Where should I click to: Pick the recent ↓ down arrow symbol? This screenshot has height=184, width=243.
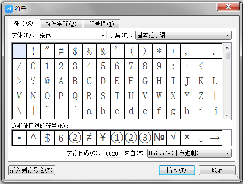click(x=201, y=138)
